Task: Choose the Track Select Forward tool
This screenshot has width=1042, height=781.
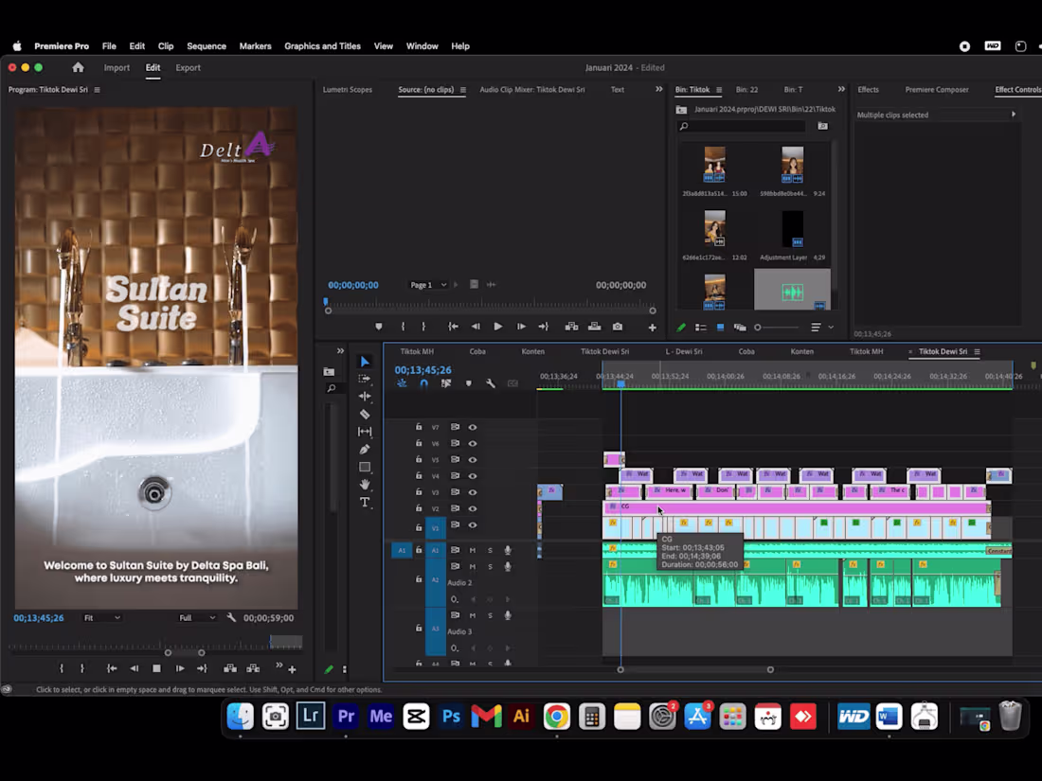Action: pos(365,379)
